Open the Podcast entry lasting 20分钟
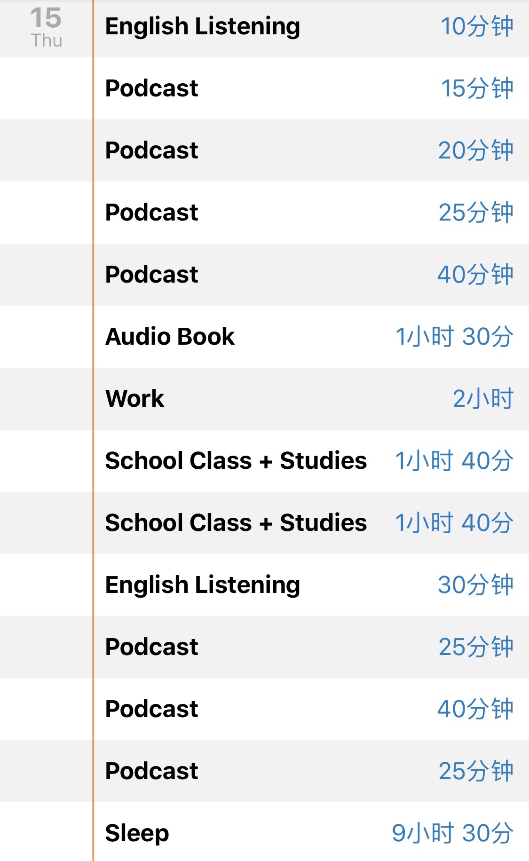 point(311,150)
